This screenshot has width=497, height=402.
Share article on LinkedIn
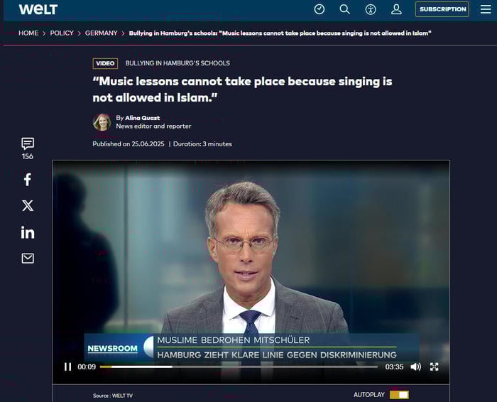pyautogui.click(x=28, y=232)
